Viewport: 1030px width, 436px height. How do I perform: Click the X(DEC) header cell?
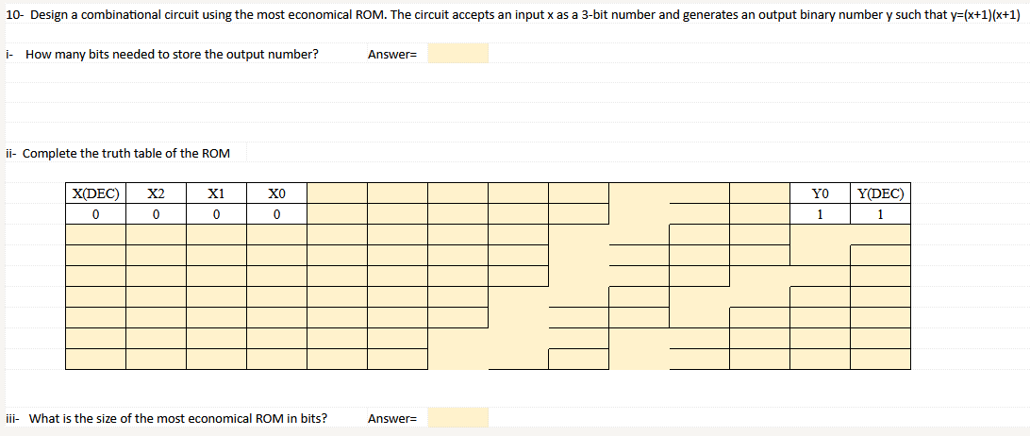tap(96, 194)
